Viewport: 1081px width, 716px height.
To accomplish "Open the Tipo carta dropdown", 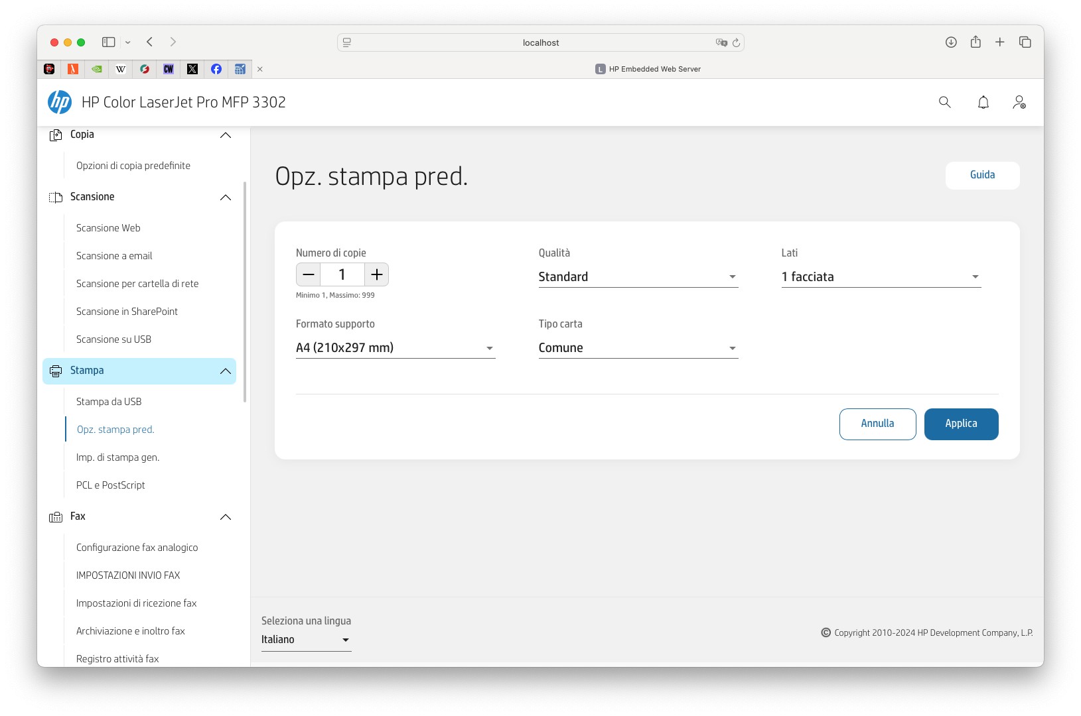I will (638, 348).
